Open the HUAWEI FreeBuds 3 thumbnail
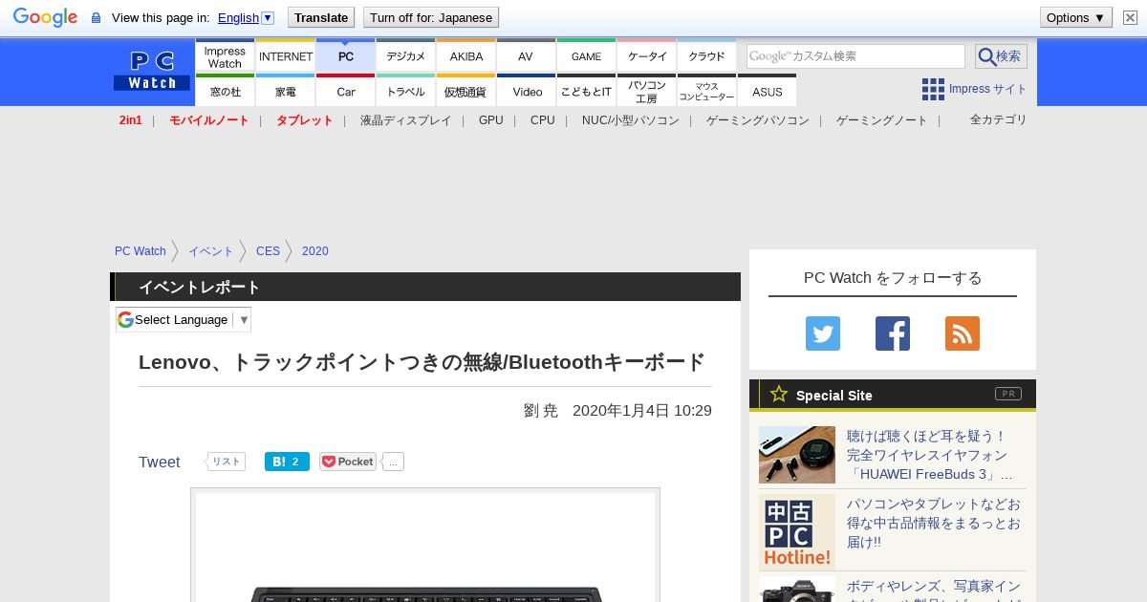The height and width of the screenshot is (602, 1147). pyautogui.click(x=797, y=454)
